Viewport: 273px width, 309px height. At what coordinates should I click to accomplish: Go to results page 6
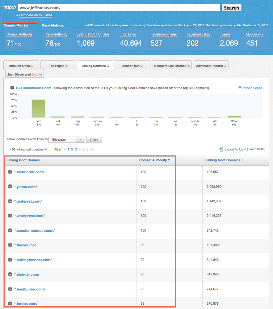(x=87, y=149)
